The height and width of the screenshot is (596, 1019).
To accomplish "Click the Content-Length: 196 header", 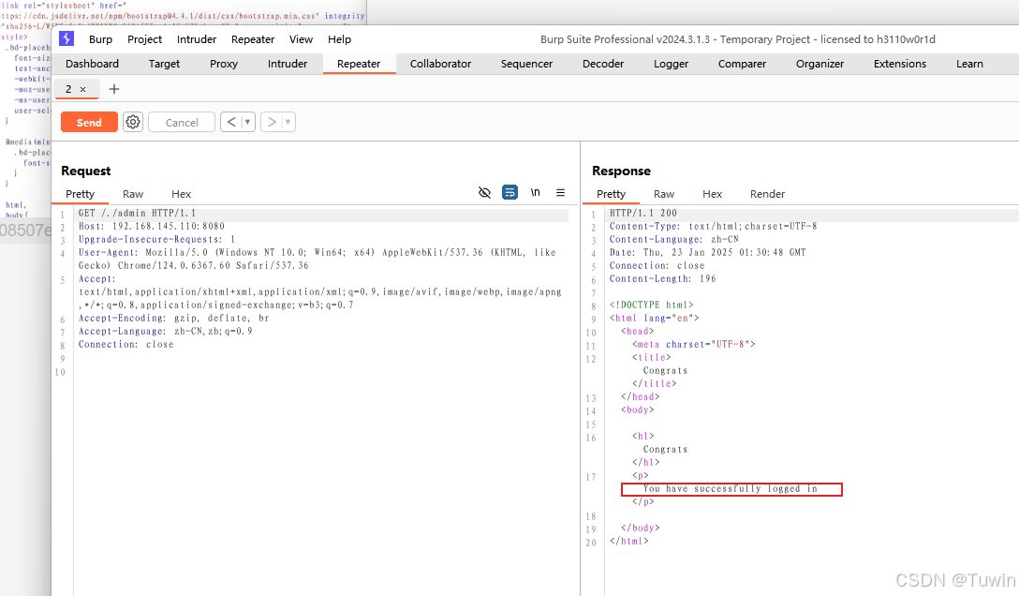I will (x=662, y=279).
